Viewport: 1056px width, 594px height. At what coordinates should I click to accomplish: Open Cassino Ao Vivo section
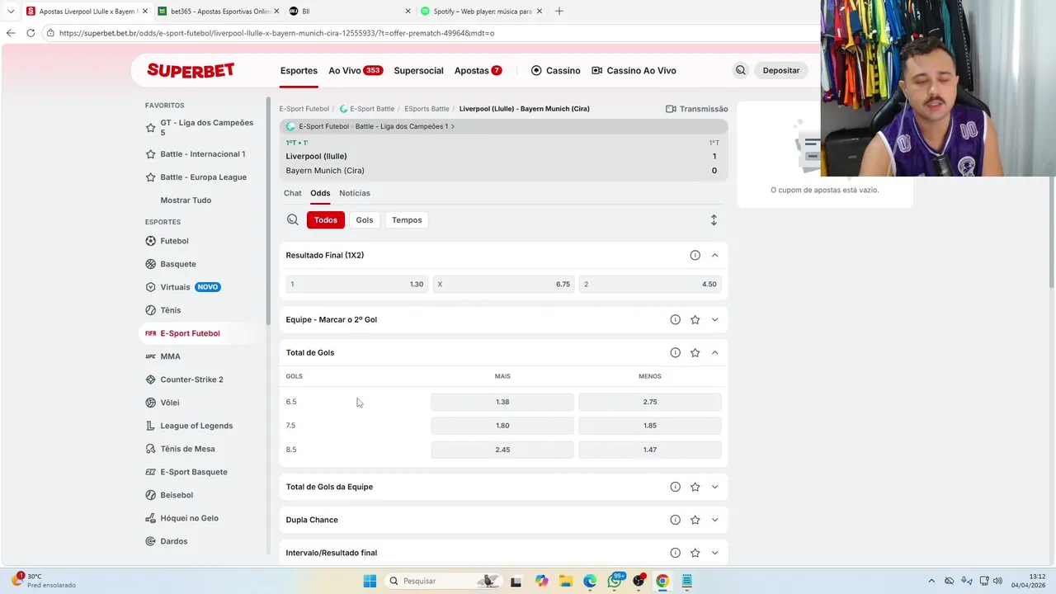634,71
